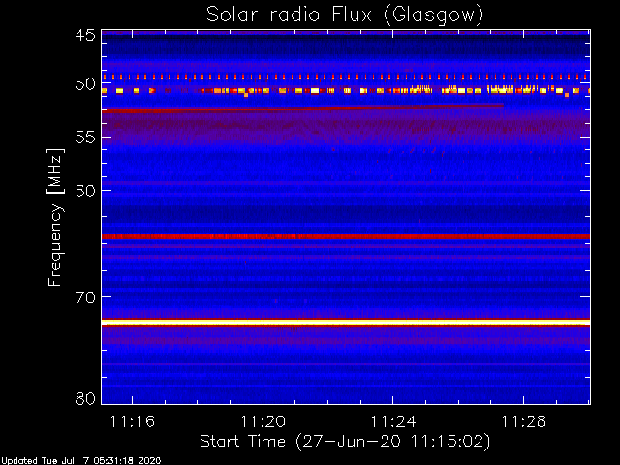Click the Frequency [MHz] axis label

55,217
